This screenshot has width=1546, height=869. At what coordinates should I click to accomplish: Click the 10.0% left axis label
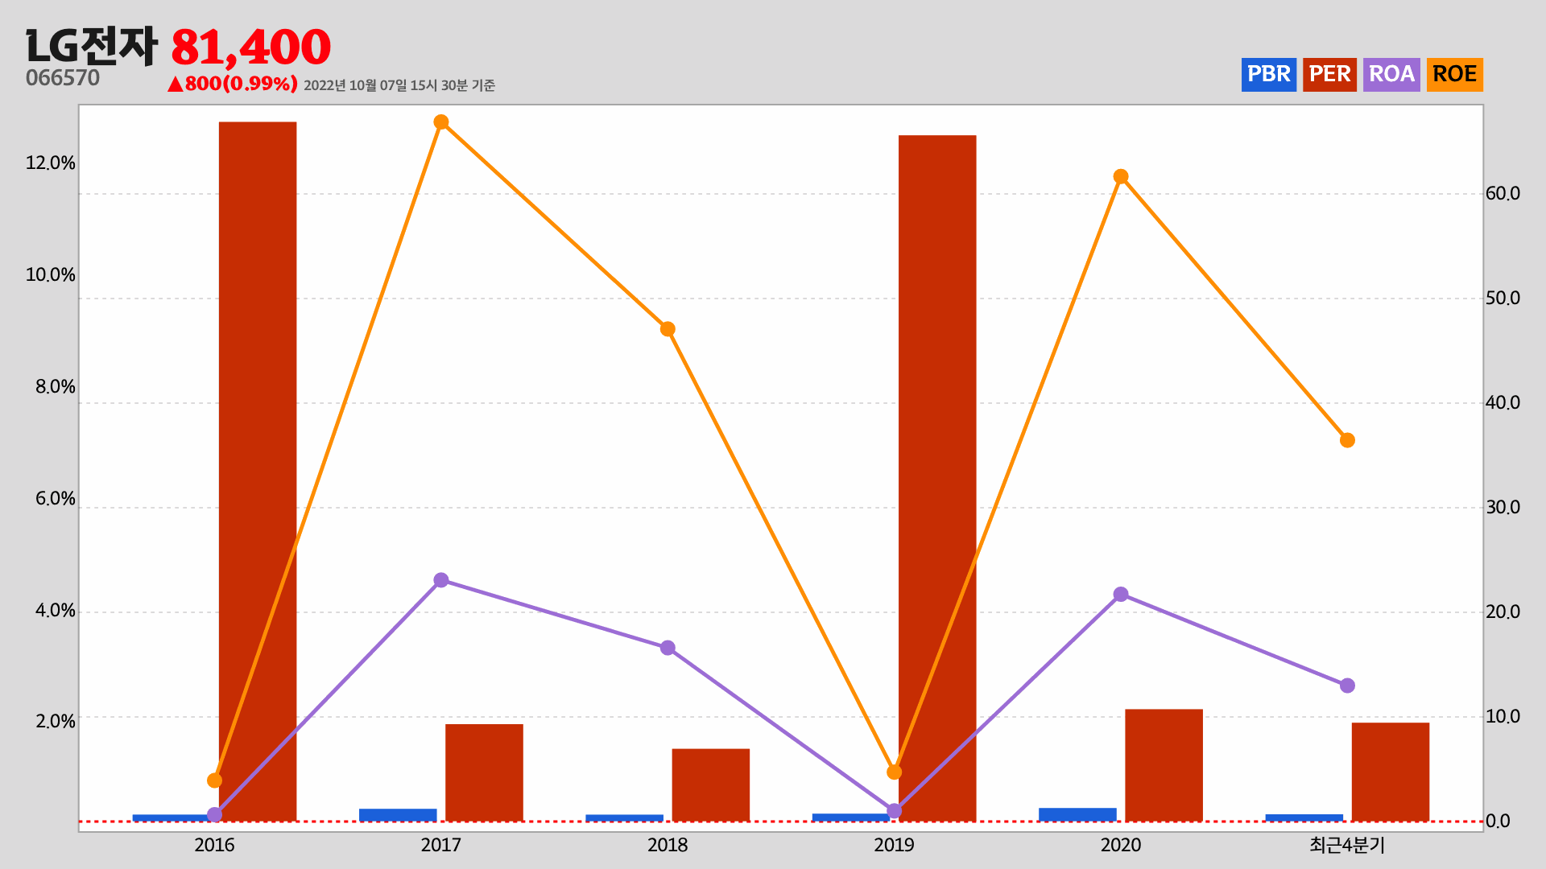(x=51, y=275)
